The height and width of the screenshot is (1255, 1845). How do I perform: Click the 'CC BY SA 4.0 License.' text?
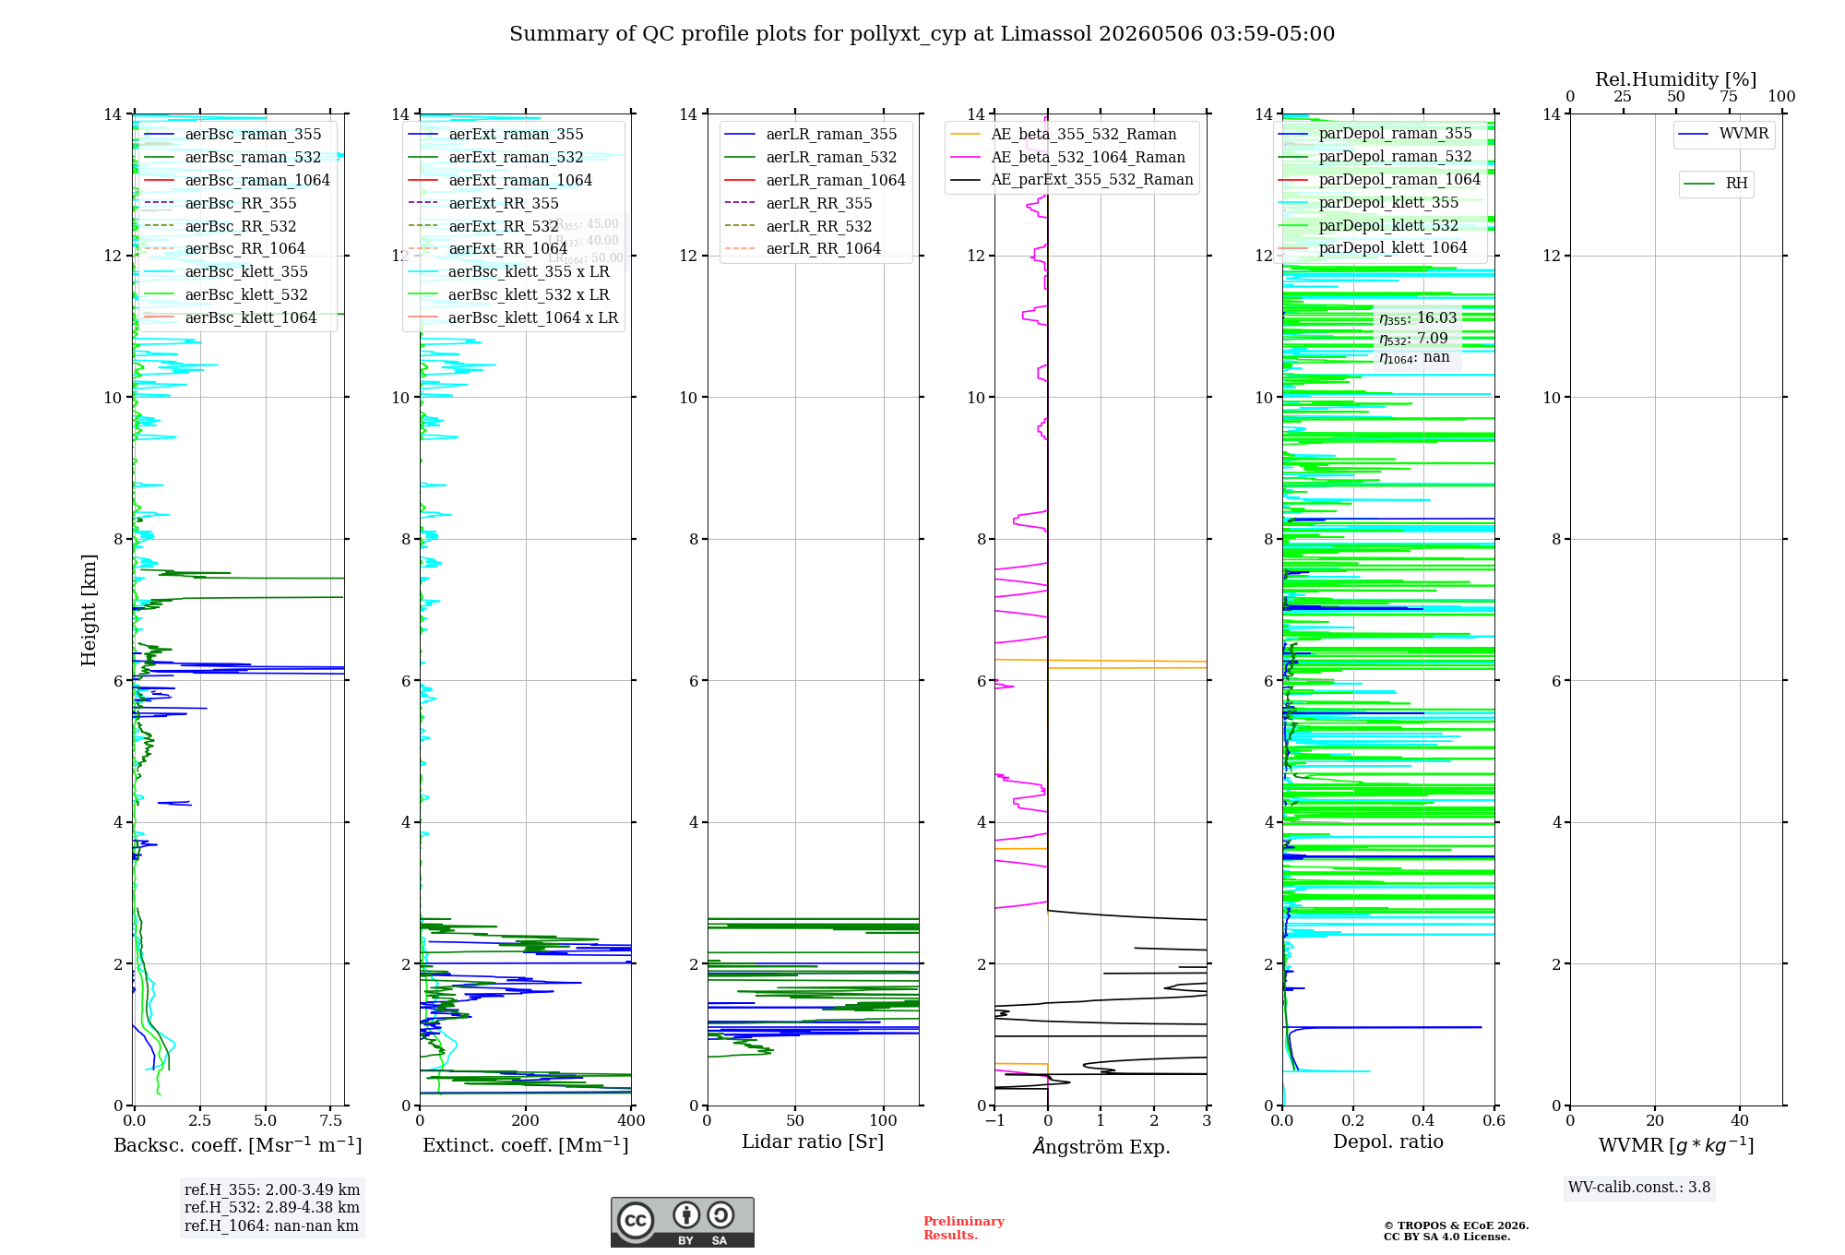pos(1446,1237)
